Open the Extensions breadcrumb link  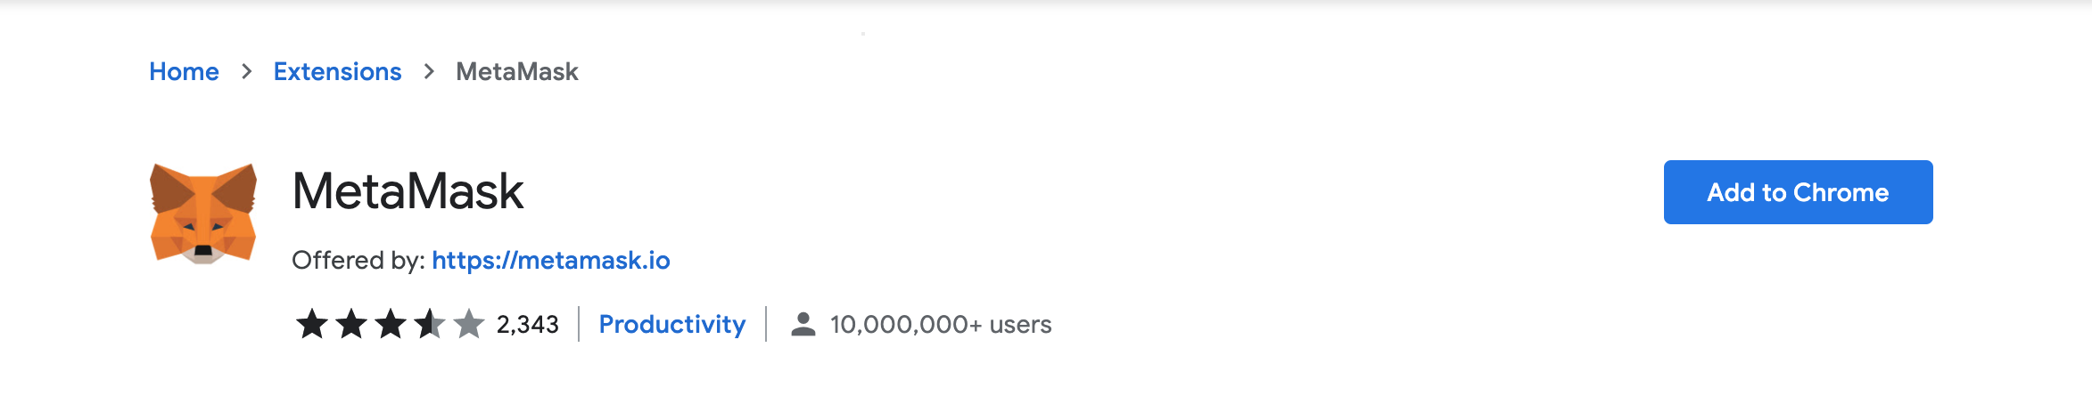tap(337, 71)
